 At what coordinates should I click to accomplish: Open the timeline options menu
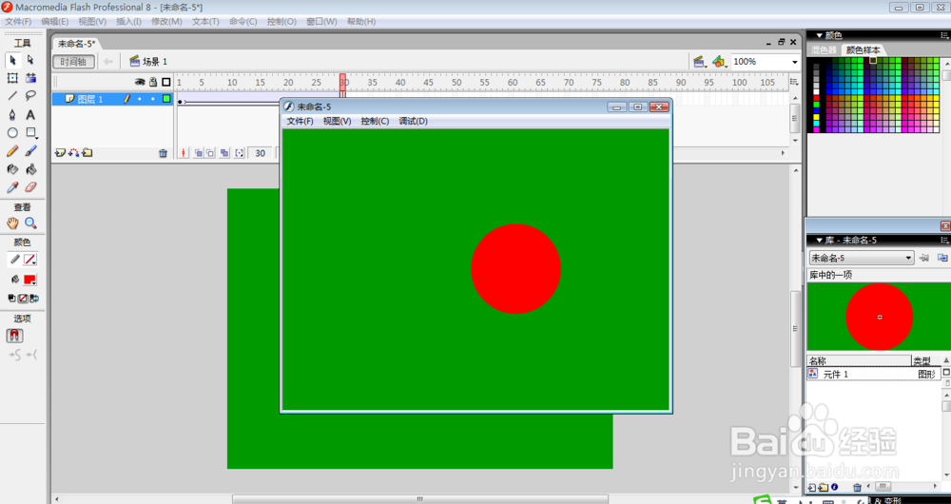point(794,82)
